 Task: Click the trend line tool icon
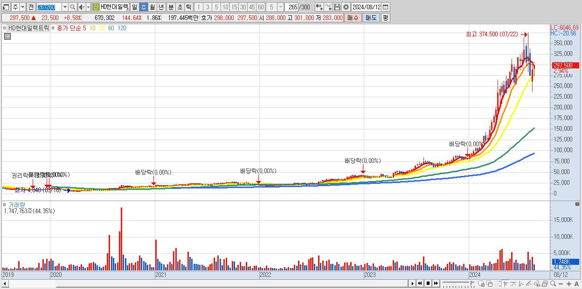click(513, 284)
